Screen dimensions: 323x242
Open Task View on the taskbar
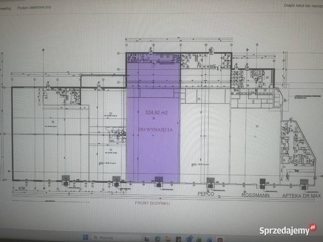click(x=147, y=239)
